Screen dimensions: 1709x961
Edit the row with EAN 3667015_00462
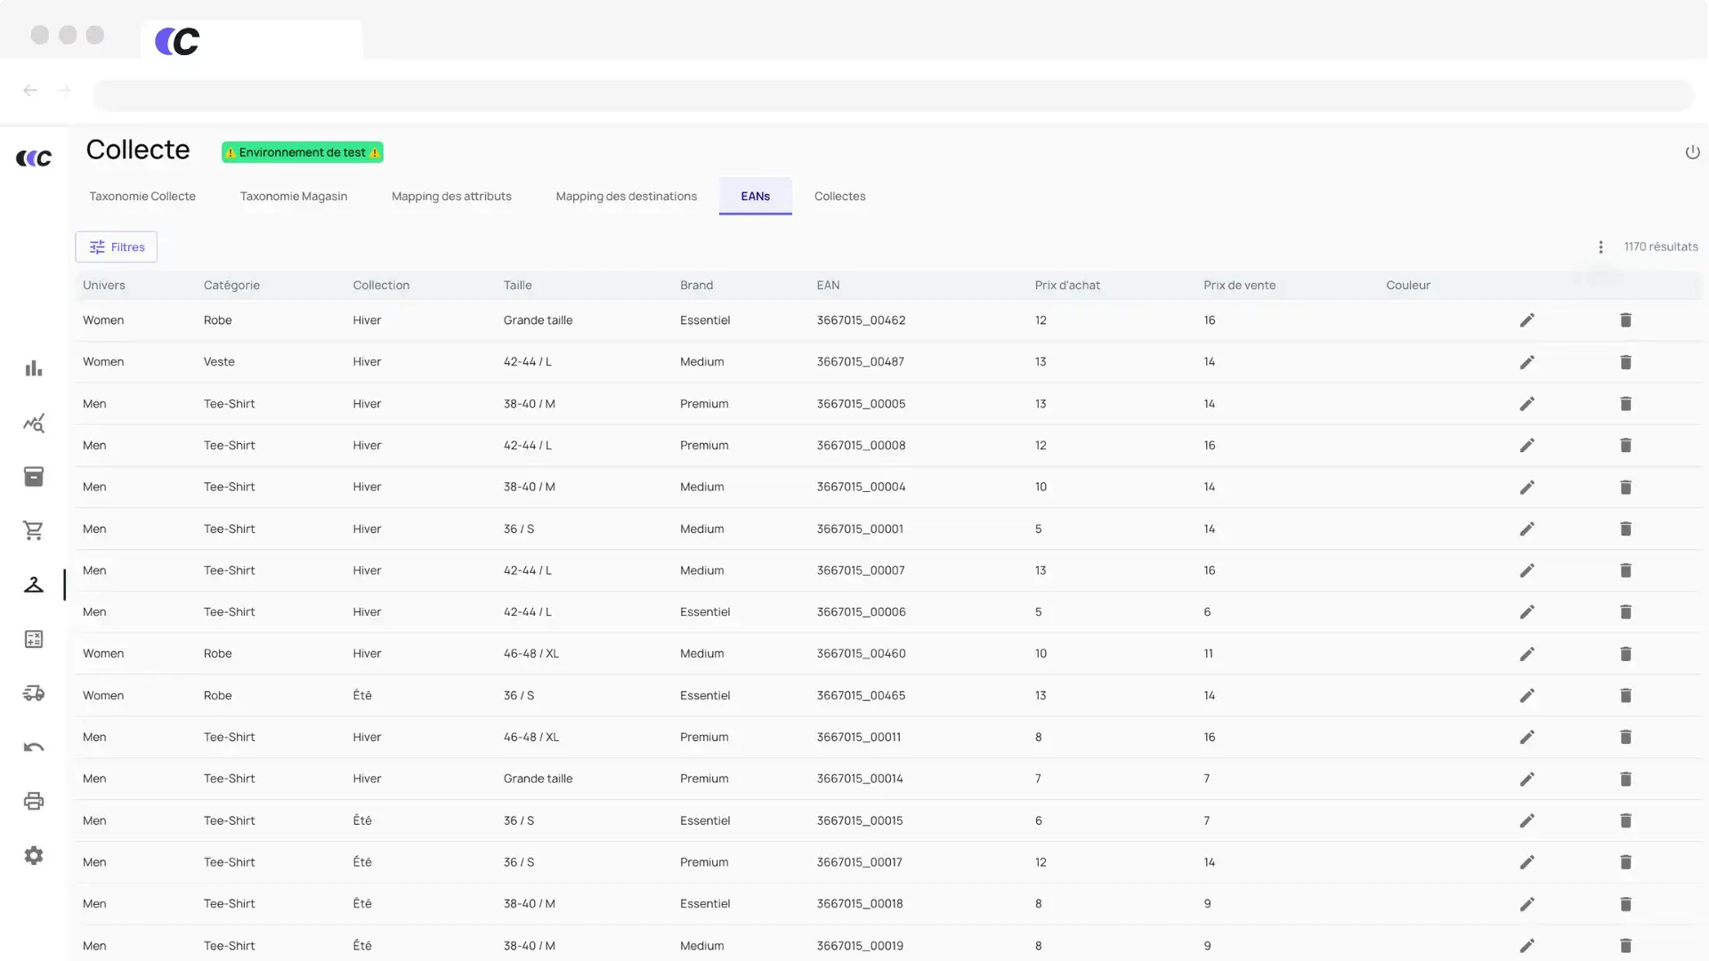[x=1527, y=320]
